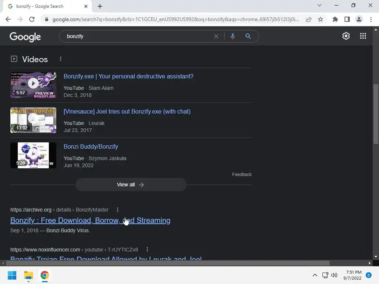This screenshot has width=379, height=284.
Task: Start voice search with the microphone
Action: [x=232, y=36]
